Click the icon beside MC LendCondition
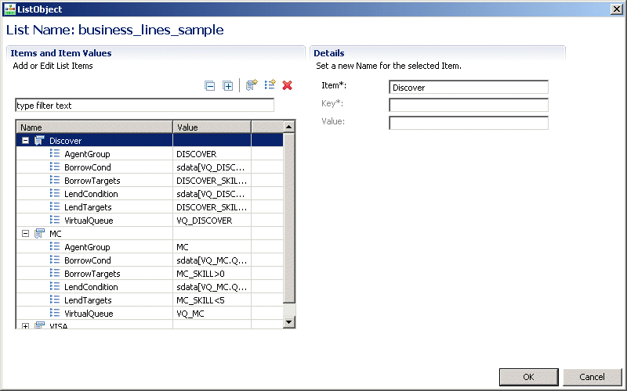Viewport: 627px width, 391px height. point(55,286)
